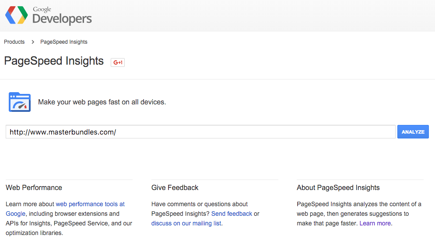The height and width of the screenshot is (242, 435).
Task: Click the PageSpeed Insights page heading
Action: [x=54, y=61]
